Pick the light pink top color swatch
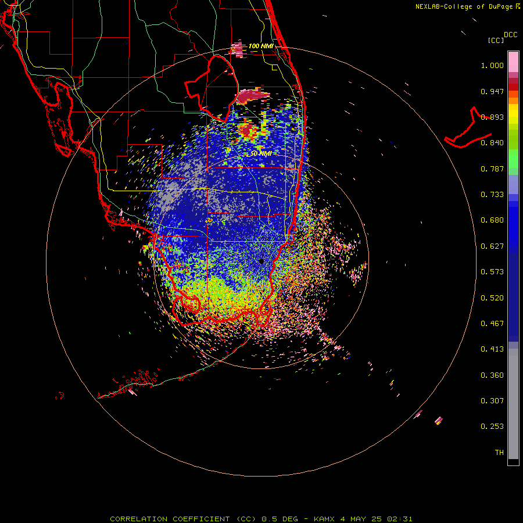 coord(513,62)
